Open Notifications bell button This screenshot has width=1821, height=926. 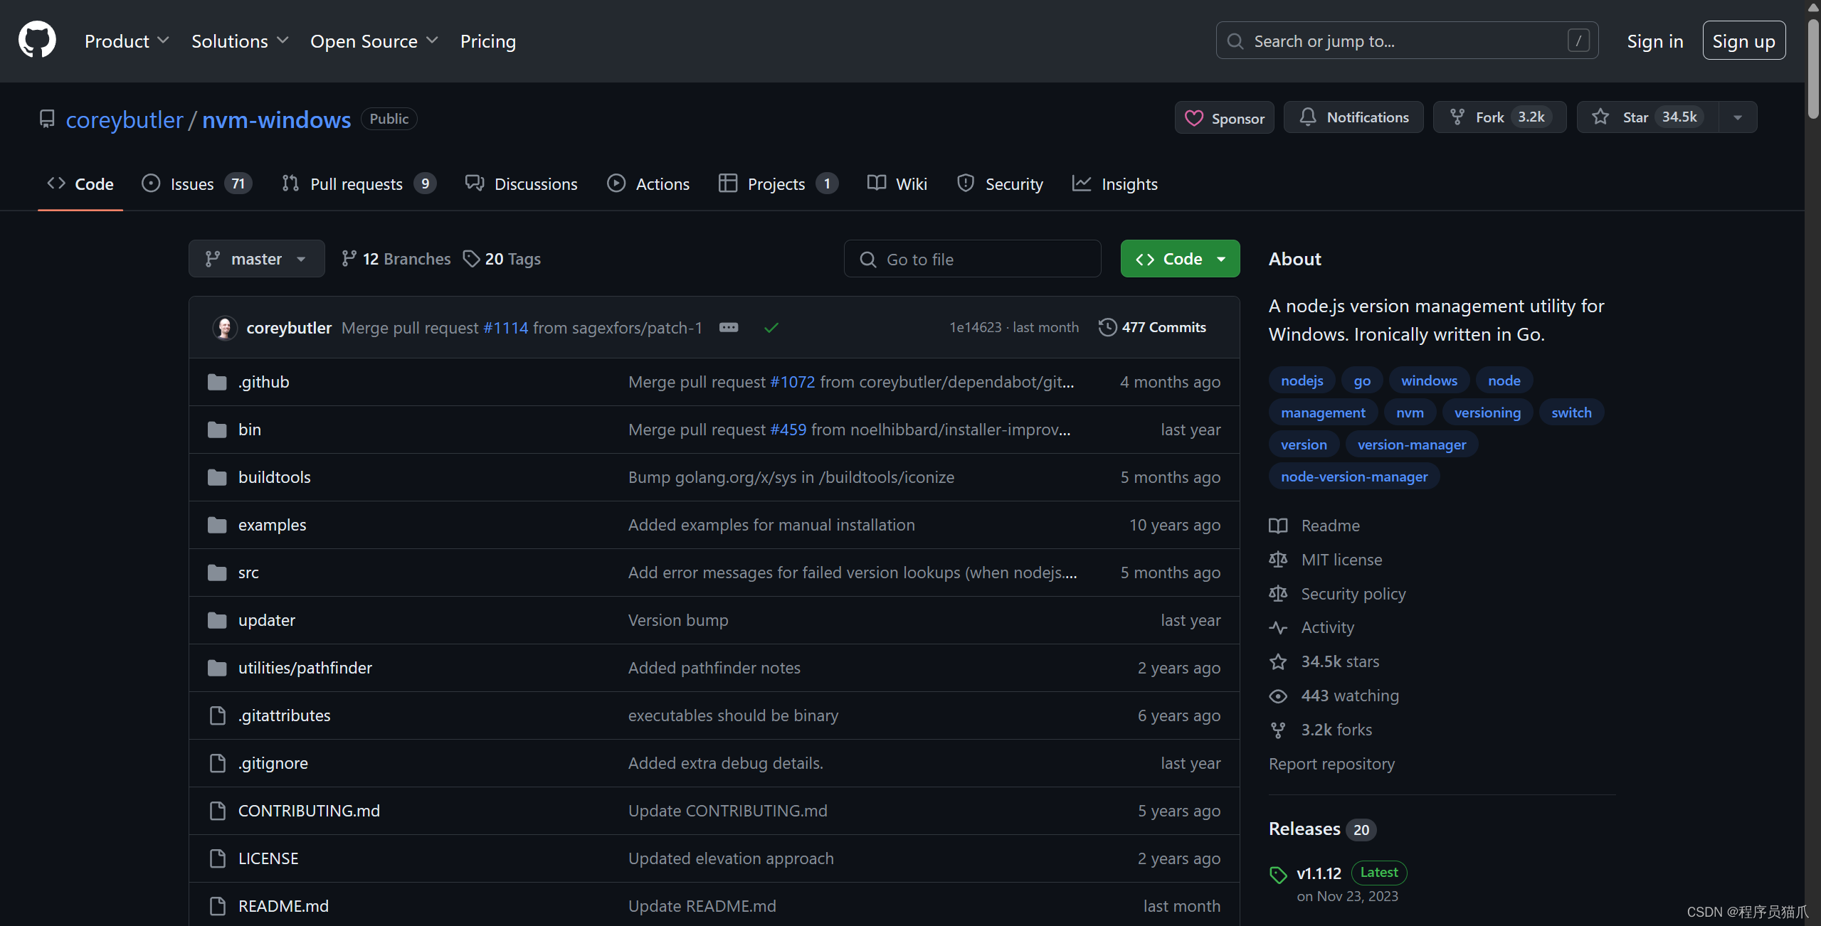pyautogui.click(x=1353, y=117)
